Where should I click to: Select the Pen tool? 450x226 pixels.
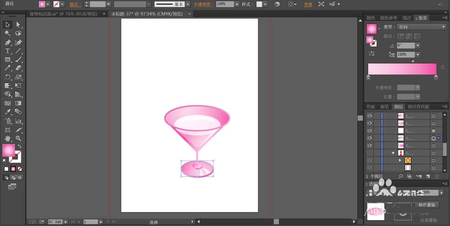(8, 42)
